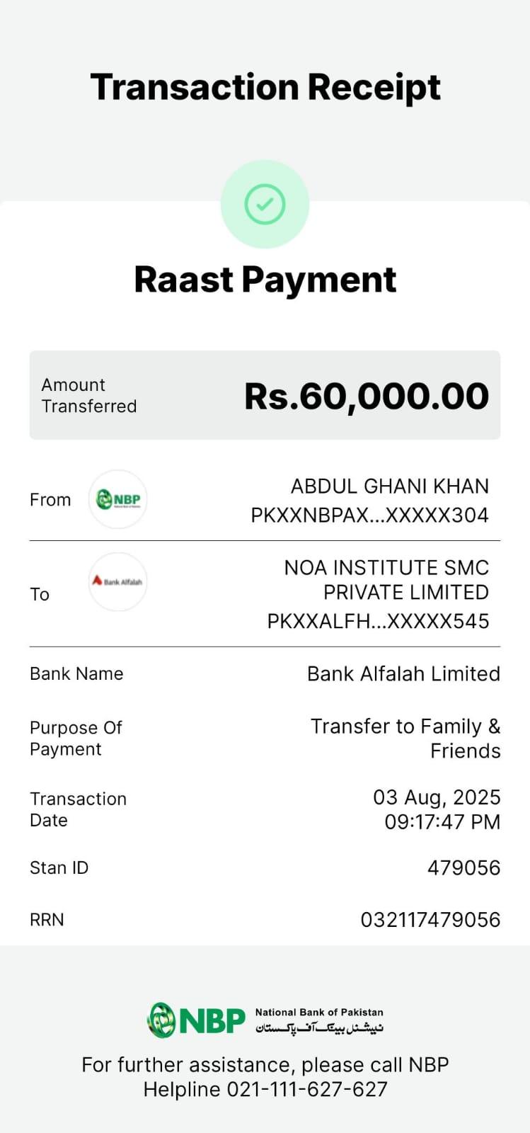Tap sender name ABDUL GHANI KHAN
This screenshot has height=1133, width=530.
(x=389, y=486)
